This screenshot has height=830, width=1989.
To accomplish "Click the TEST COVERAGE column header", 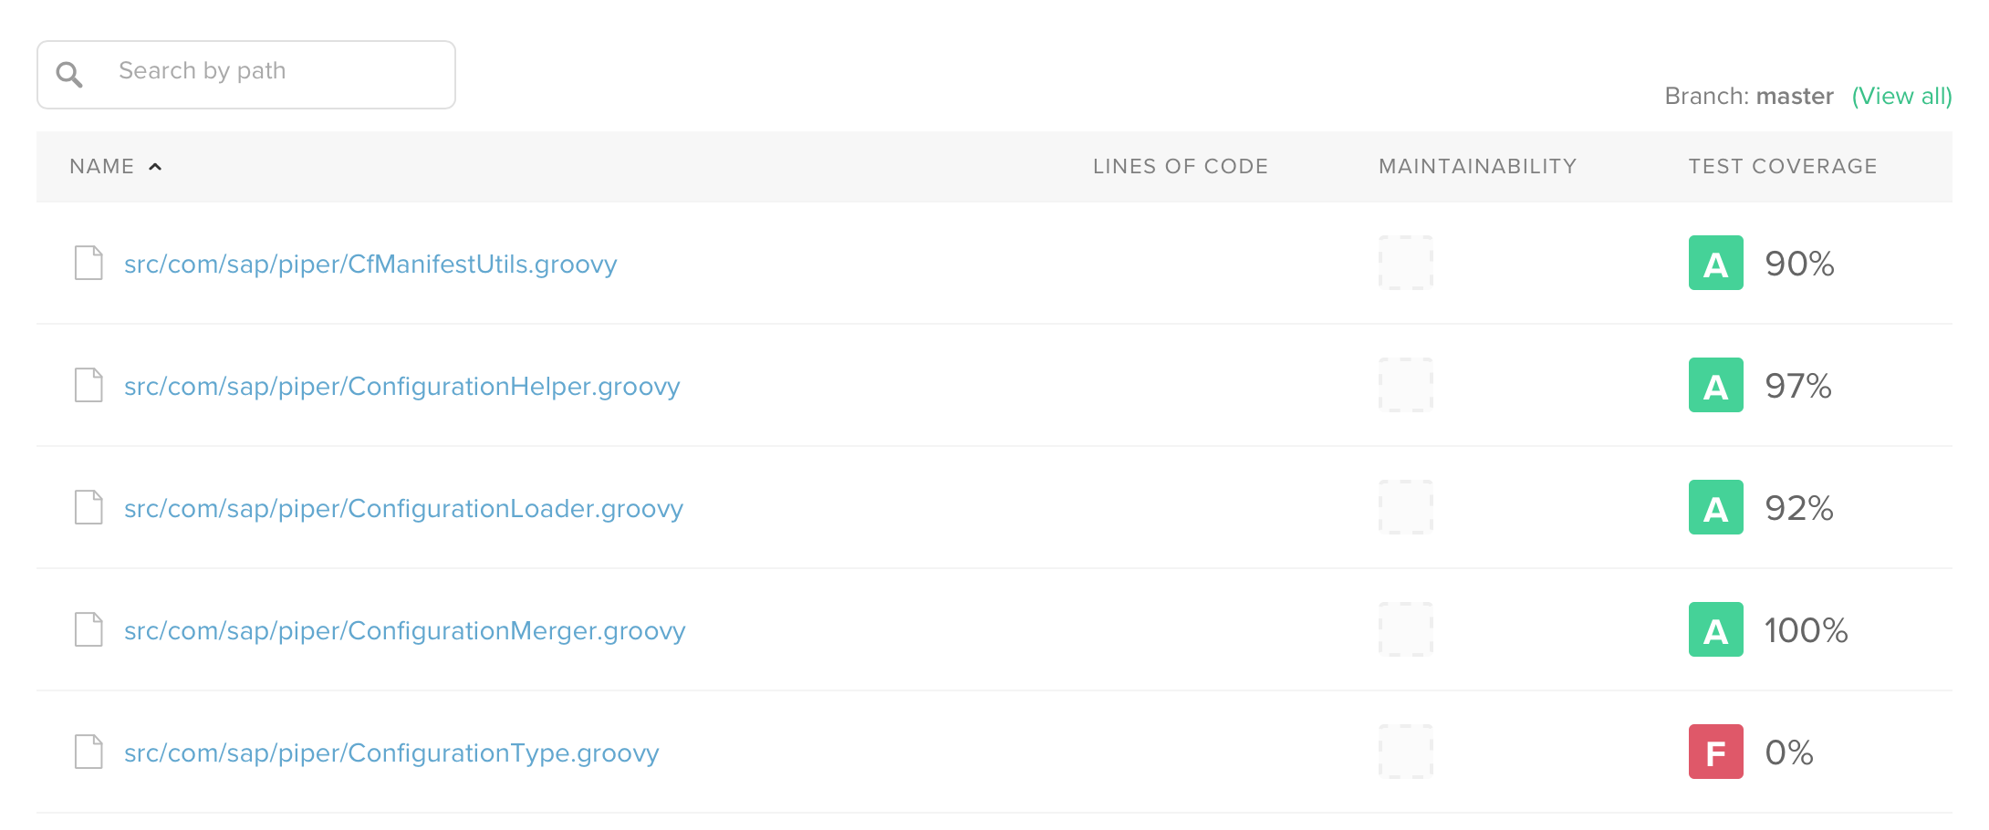I will click(1782, 166).
